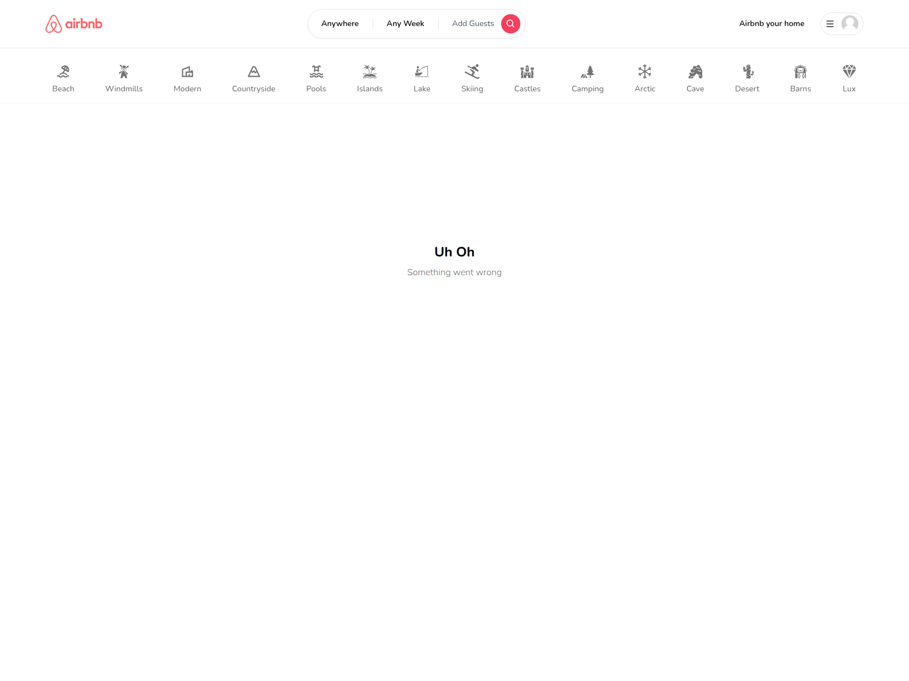Select the Arctic snowflake icon
Image resolution: width=909 pixels, height=681 pixels.
coord(645,73)
